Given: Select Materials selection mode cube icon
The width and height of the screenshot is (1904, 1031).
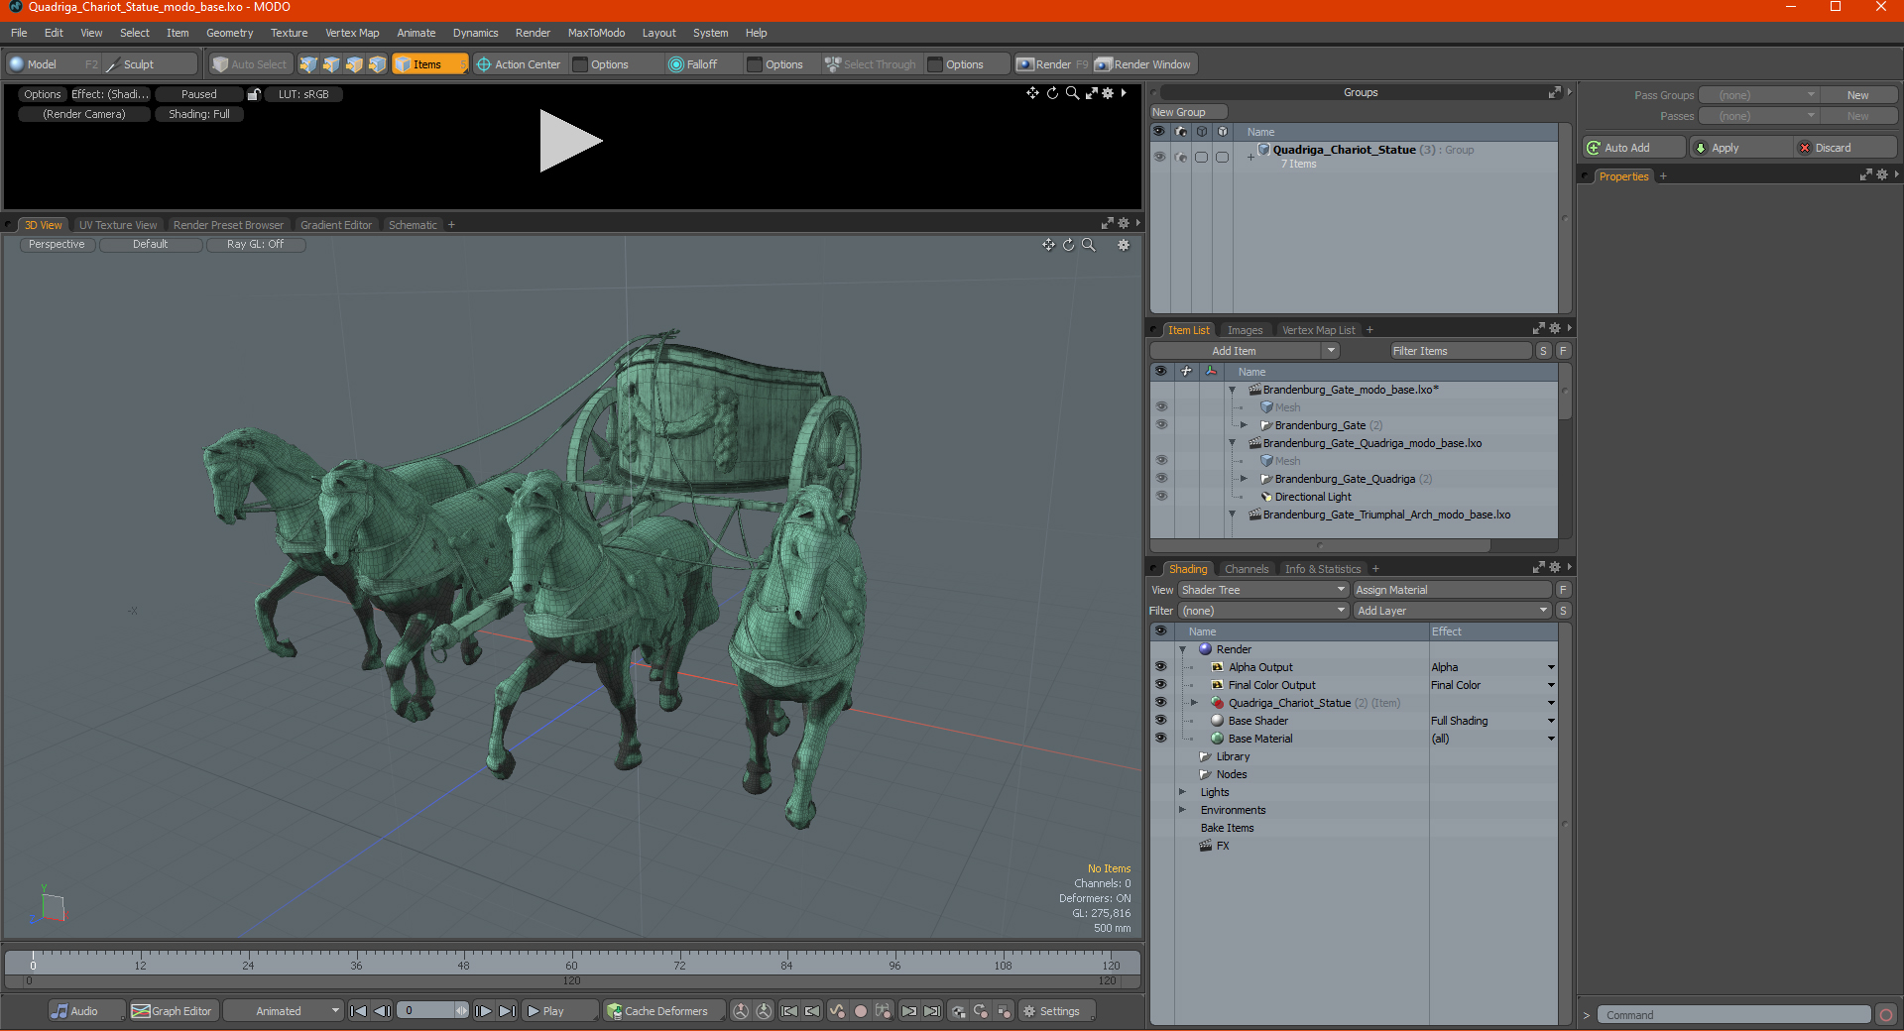Looking at the screenshot, I should point(377,64).
